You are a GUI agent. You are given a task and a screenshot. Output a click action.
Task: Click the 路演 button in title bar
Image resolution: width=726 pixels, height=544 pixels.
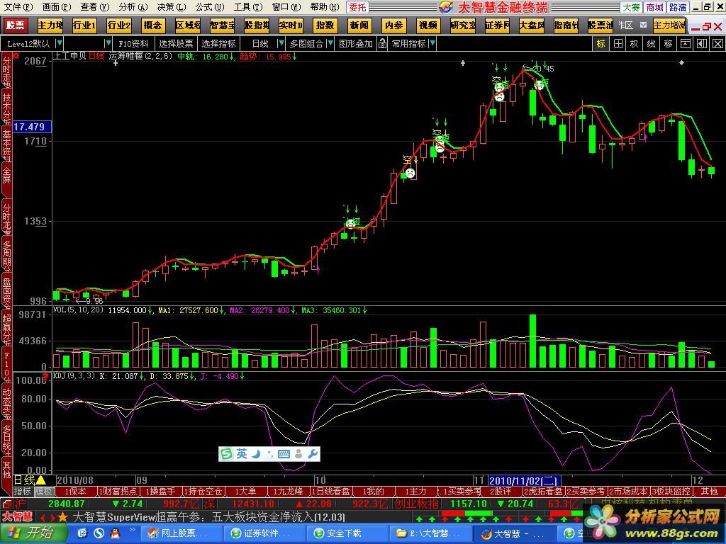tap(677, 7)
